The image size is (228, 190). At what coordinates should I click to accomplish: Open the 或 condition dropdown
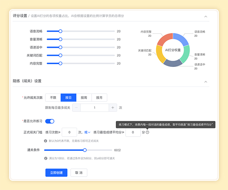pos(87,132)
